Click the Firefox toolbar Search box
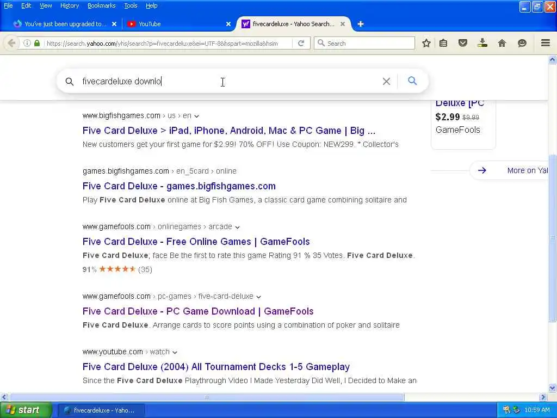This screenshot has height=418, width=557. pos(364,44)
